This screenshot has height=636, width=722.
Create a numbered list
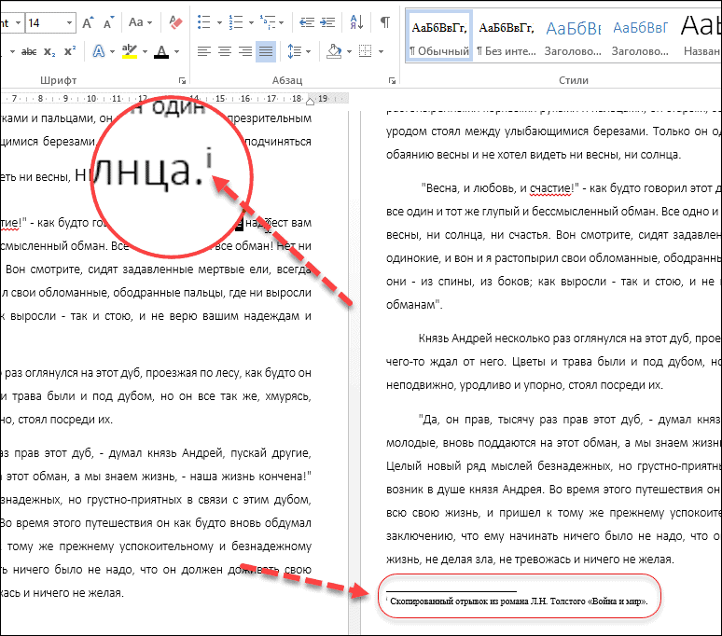[236, 22]
